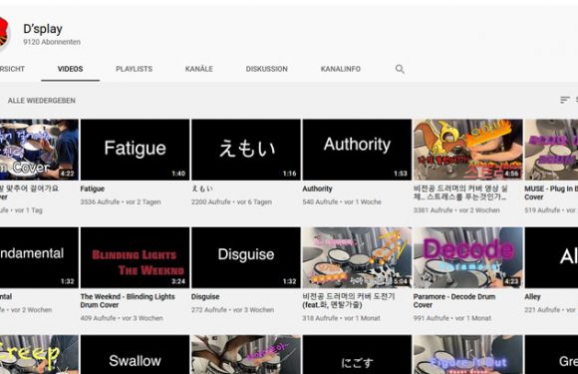Open the channel search magnifier icon
The image size is (578, 374).
(x=400, y=69)
